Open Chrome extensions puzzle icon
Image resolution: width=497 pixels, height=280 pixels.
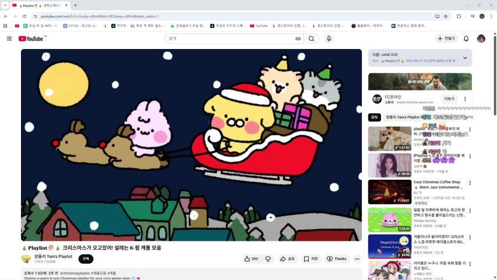pyautogui.click(x=459, y=16)
